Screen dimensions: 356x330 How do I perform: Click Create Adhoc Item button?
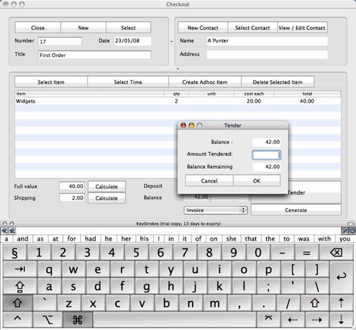pyautogui.click(x=205, y=82)
